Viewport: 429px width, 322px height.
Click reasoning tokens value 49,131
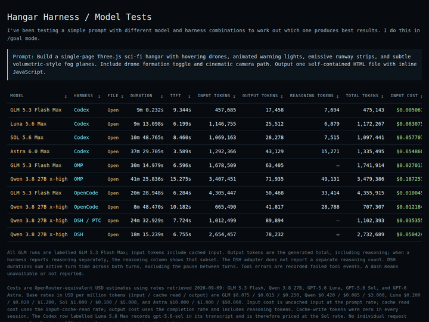click(330, 179)
